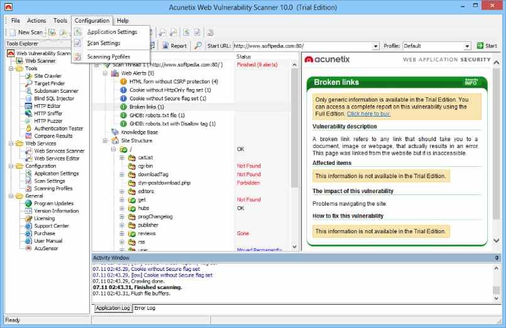
Task: Select Scan Settings in Tools Explorer tree
Action: [50, 181]
